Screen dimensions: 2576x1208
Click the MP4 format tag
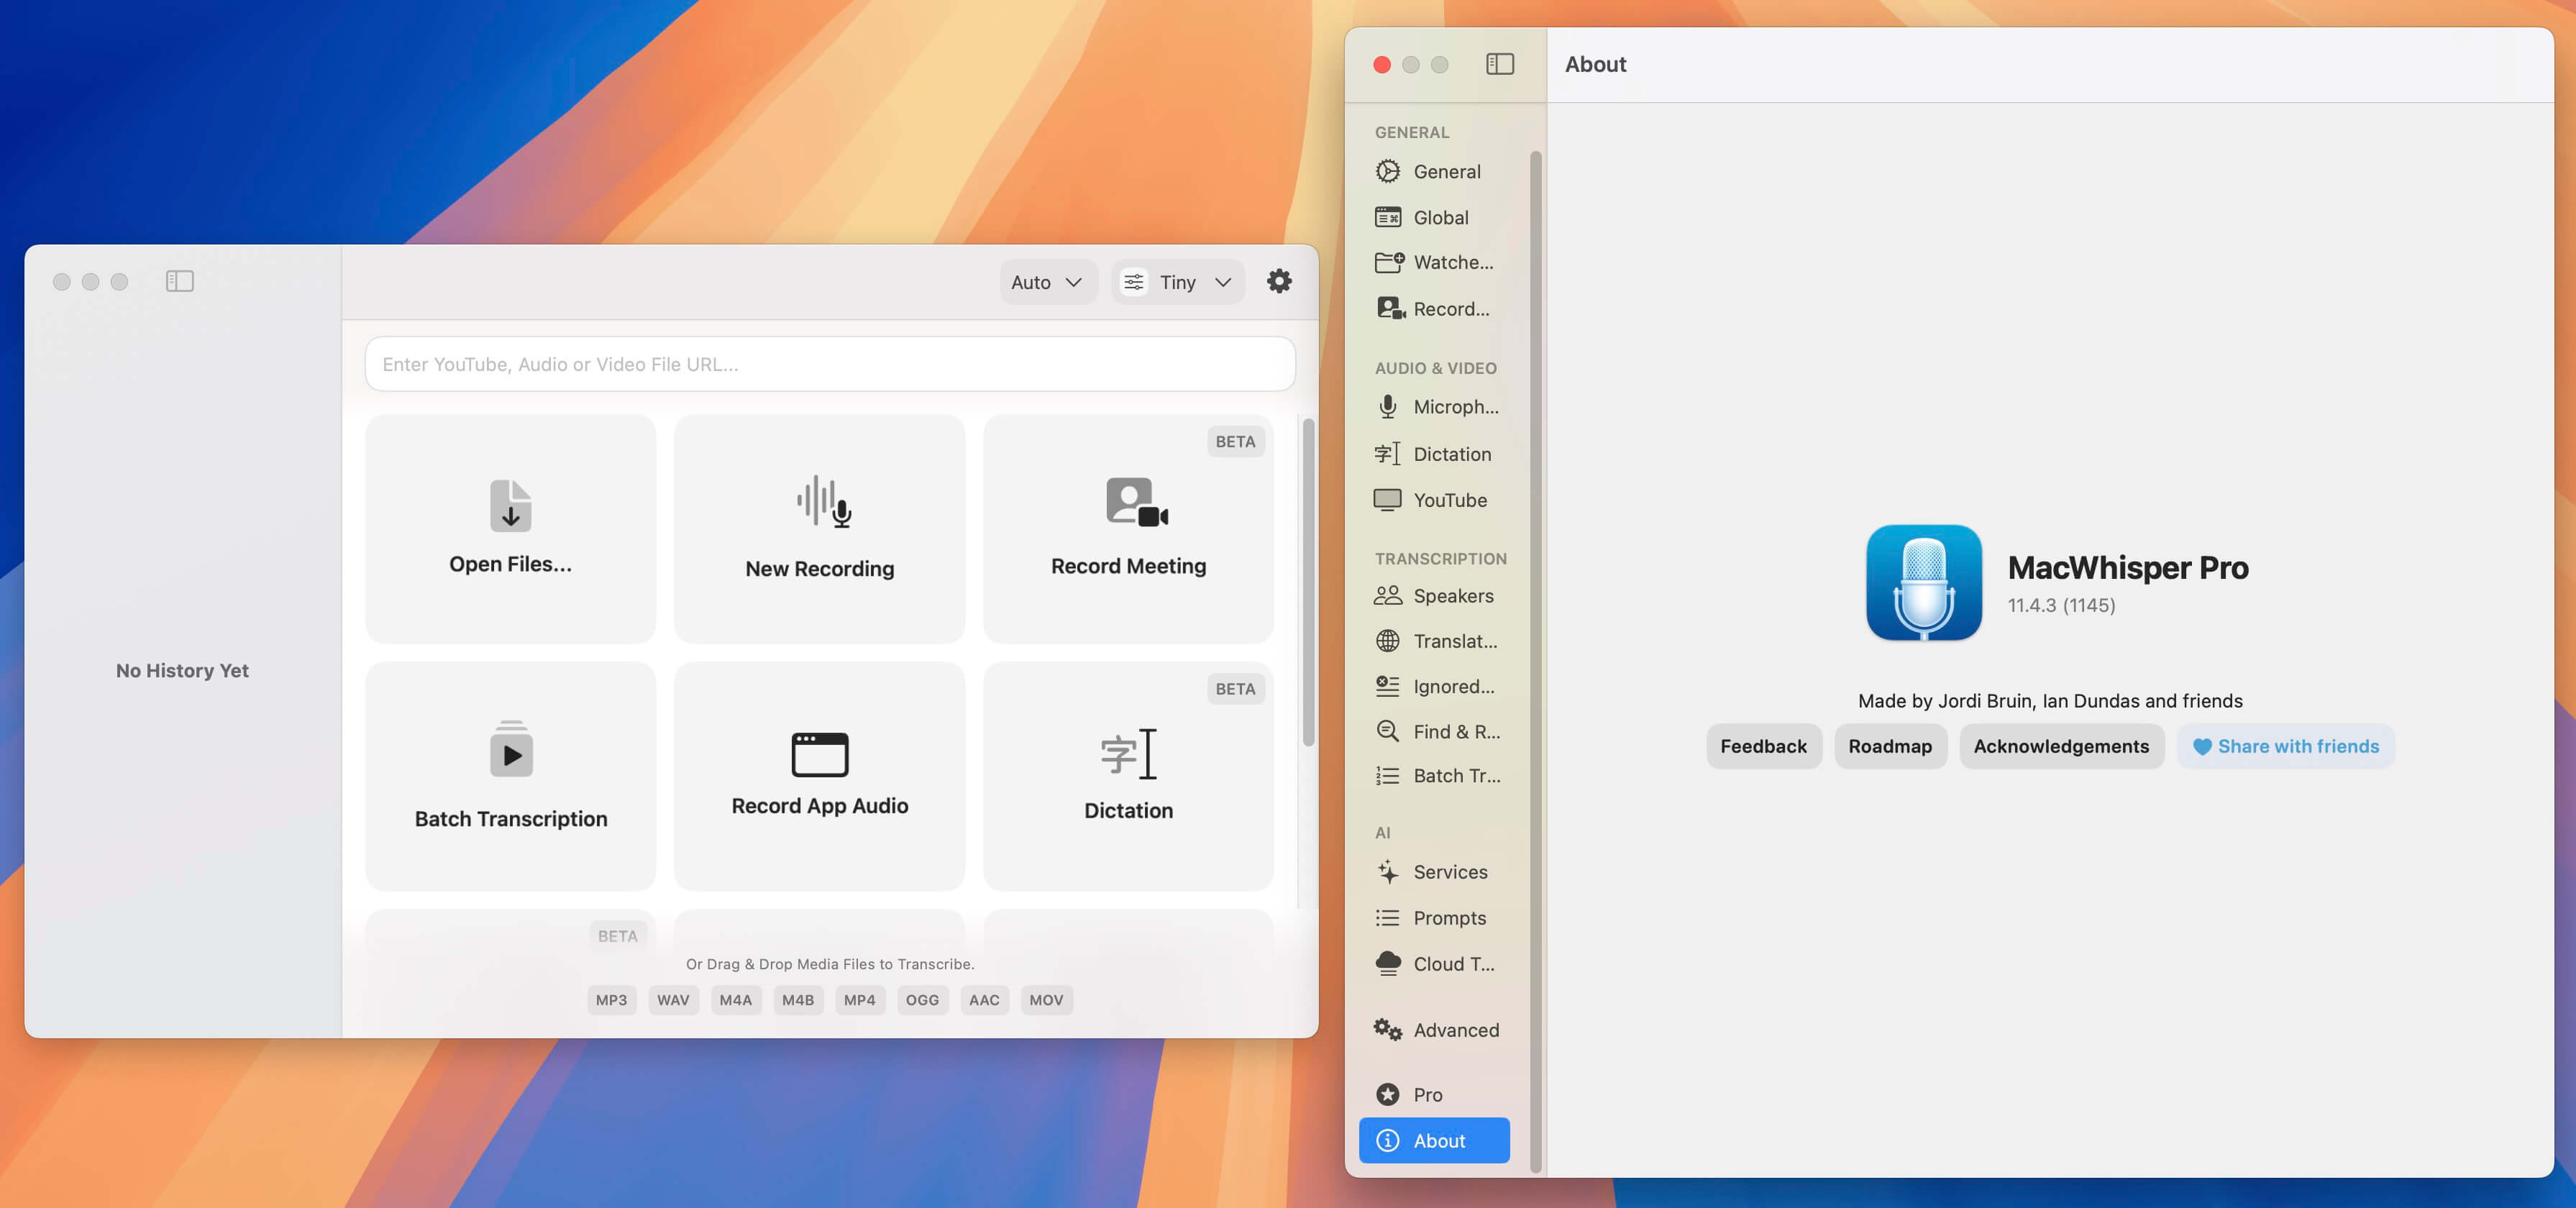pos(859,1000)
